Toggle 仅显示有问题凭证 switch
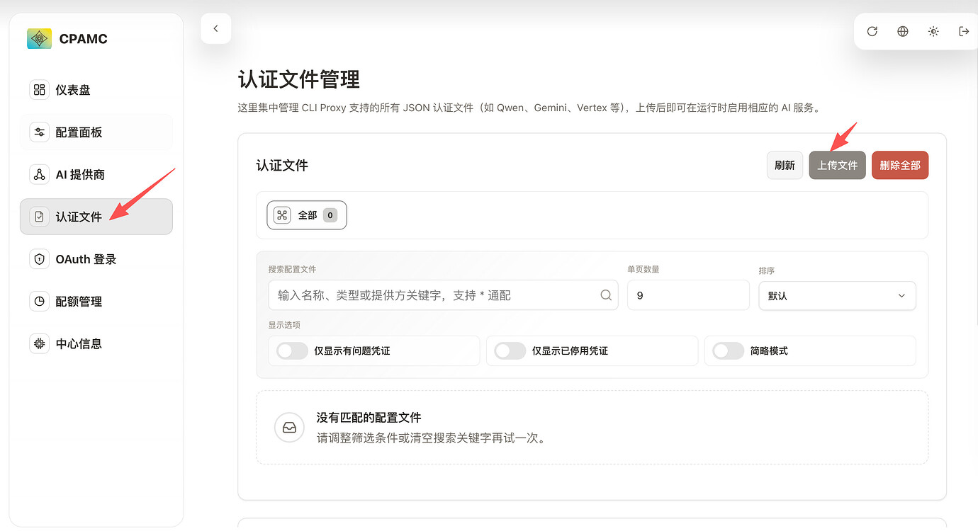 (292, 350)
